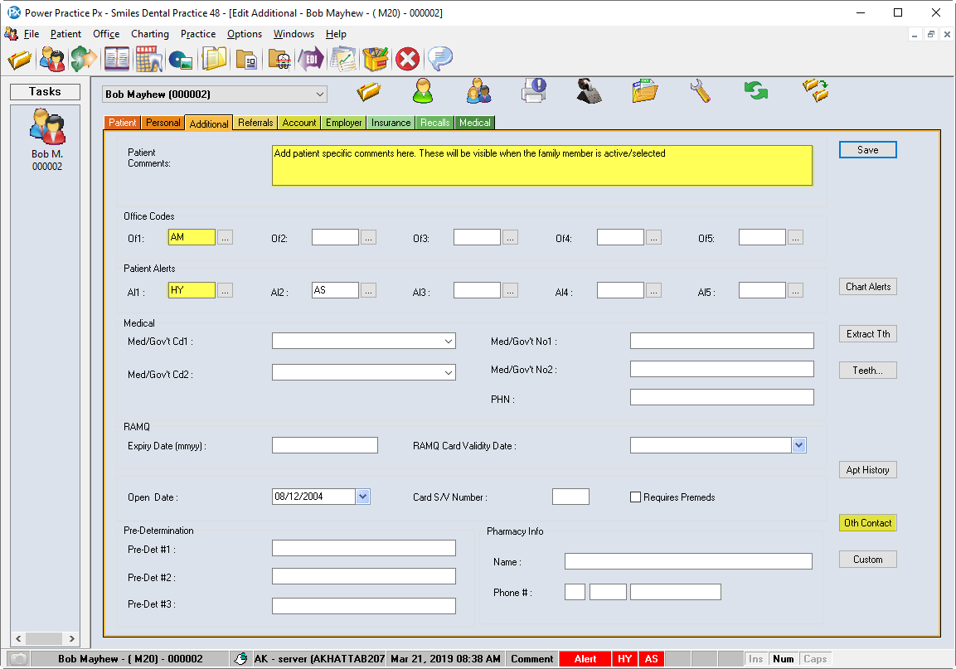Click the green dollar payment icon
The height and width of the screenshot is (669, 956).
click(83, 60)
